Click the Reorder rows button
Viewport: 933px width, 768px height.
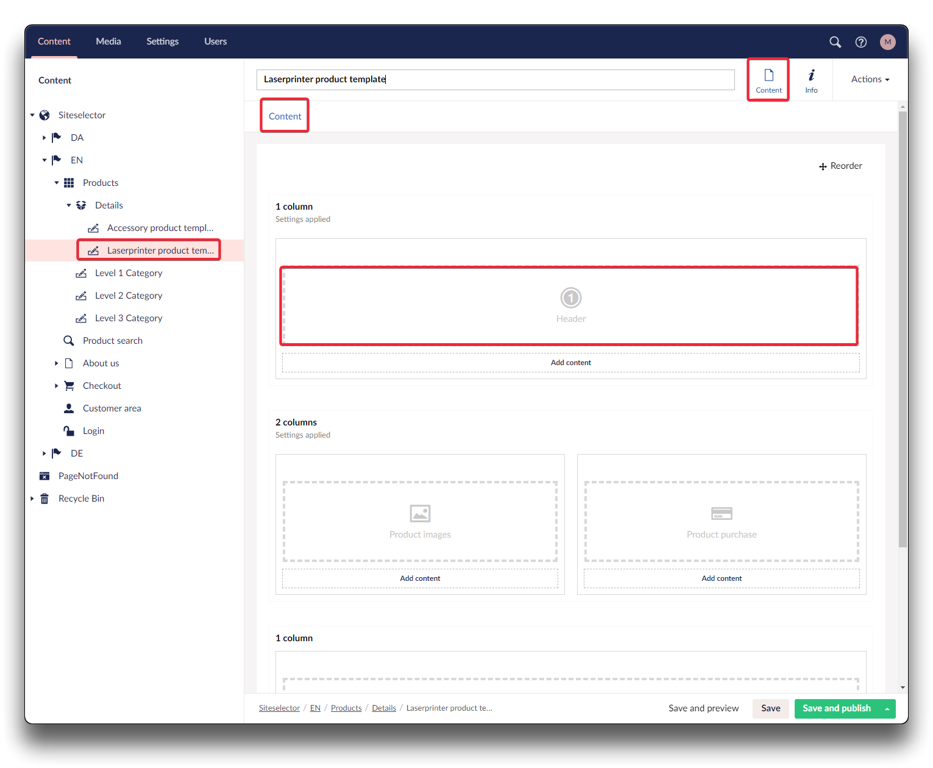(x=840, y=166)
